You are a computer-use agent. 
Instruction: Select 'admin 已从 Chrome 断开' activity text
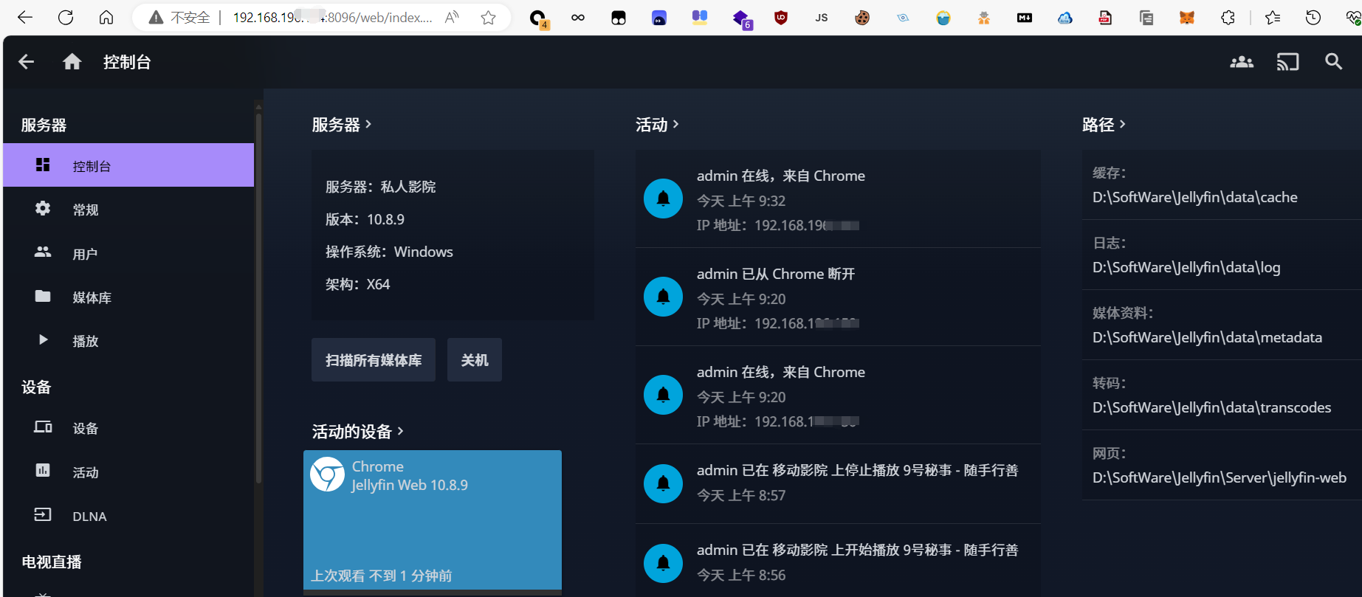(776, 274)
